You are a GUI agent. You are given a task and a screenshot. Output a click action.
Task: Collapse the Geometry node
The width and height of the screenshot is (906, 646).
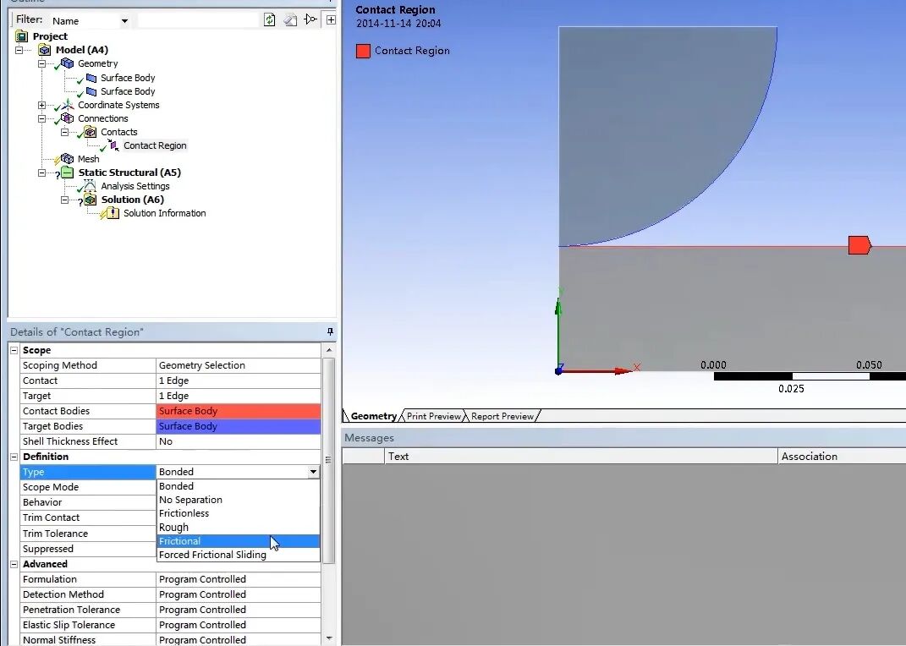point(41,63)
